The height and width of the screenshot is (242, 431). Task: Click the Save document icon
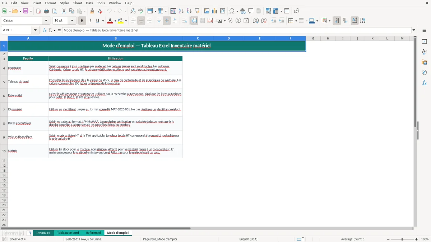(x=26, y=11)
